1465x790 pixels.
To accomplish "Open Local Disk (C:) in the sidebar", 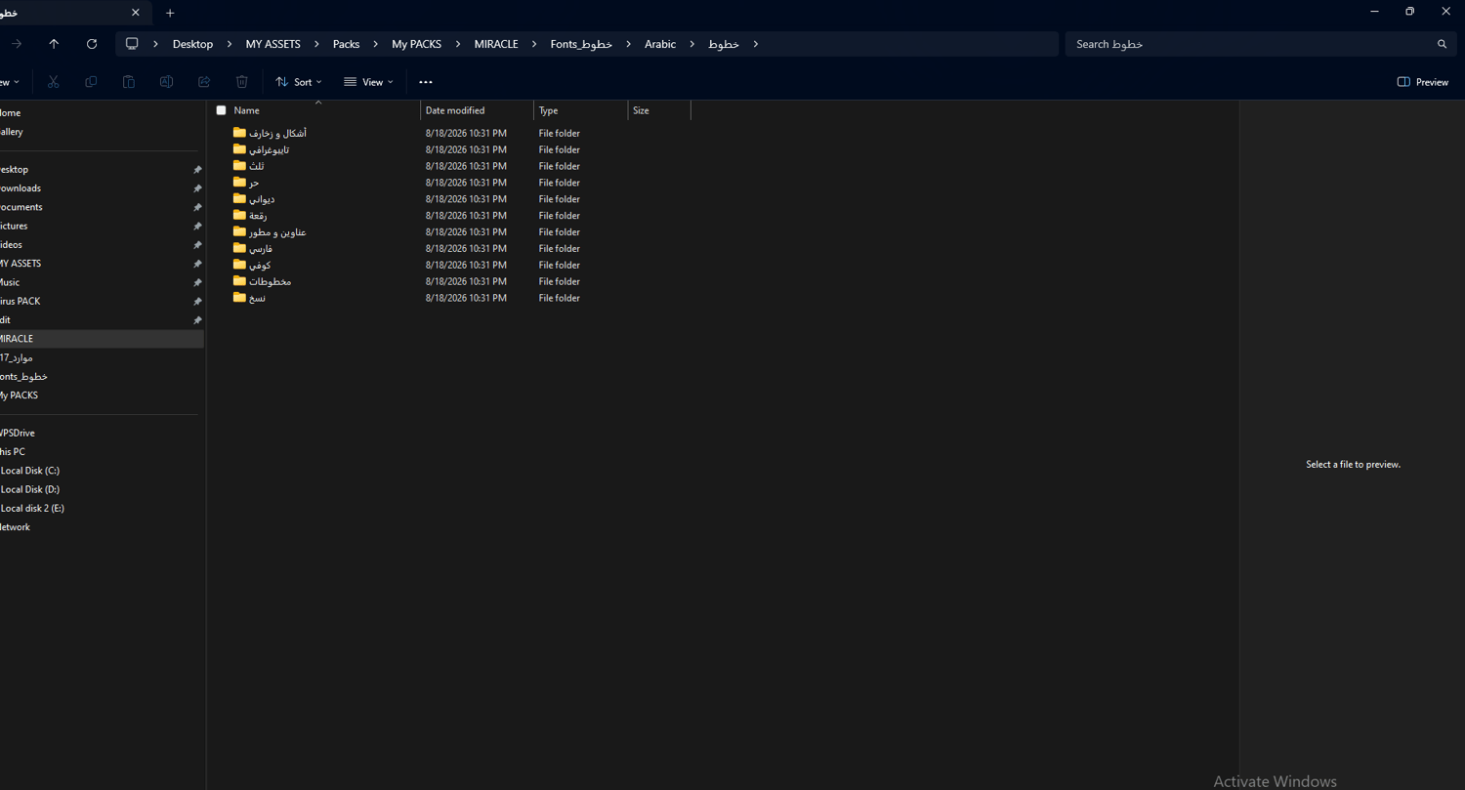I will point(30,471).
